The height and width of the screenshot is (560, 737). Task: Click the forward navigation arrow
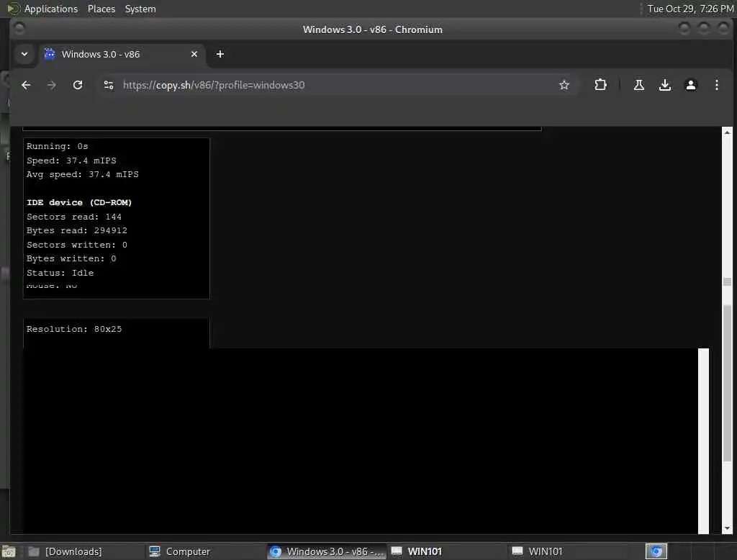tap(52, 85)
